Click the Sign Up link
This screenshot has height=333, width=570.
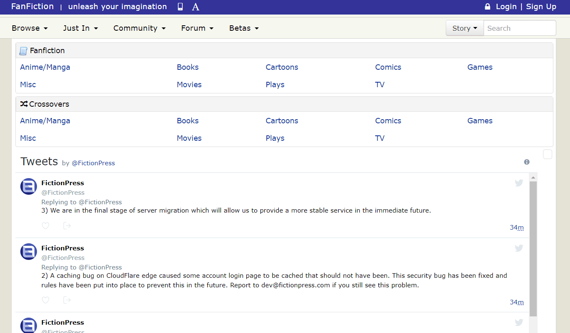pos(541,7)
